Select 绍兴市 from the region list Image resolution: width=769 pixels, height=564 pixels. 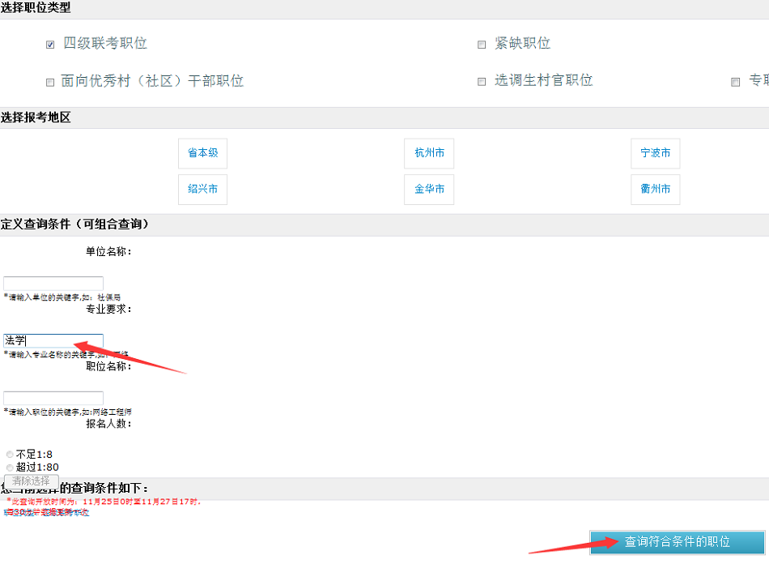[x=202, y=190]
